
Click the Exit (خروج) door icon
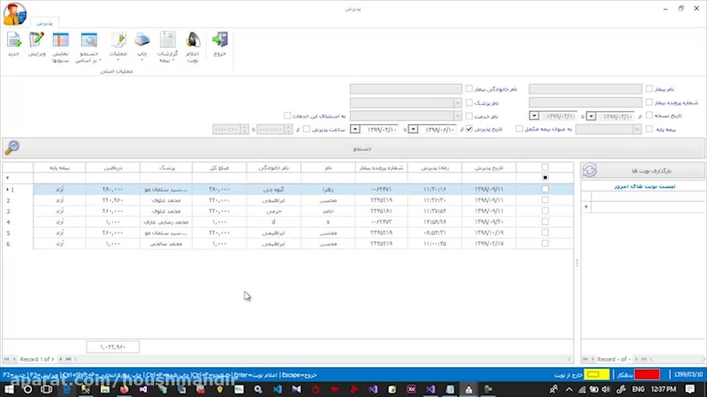click(220, 41)
